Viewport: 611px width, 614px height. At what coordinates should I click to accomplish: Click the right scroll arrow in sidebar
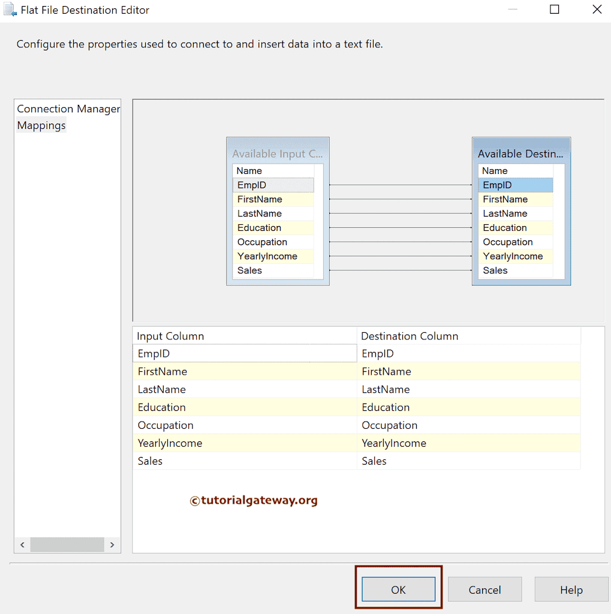point(112,544)
